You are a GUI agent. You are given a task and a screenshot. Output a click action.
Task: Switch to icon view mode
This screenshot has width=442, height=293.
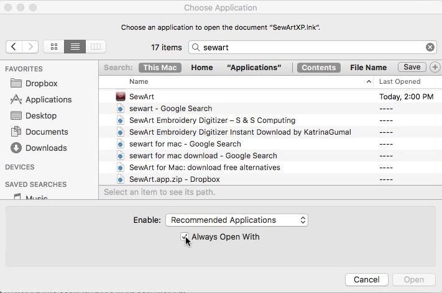pyautogui.click(x=54, y=47)
